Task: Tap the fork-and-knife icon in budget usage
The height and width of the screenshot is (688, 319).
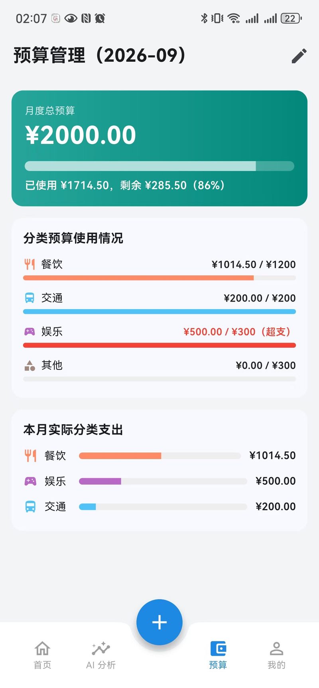Action: (30, 264)
